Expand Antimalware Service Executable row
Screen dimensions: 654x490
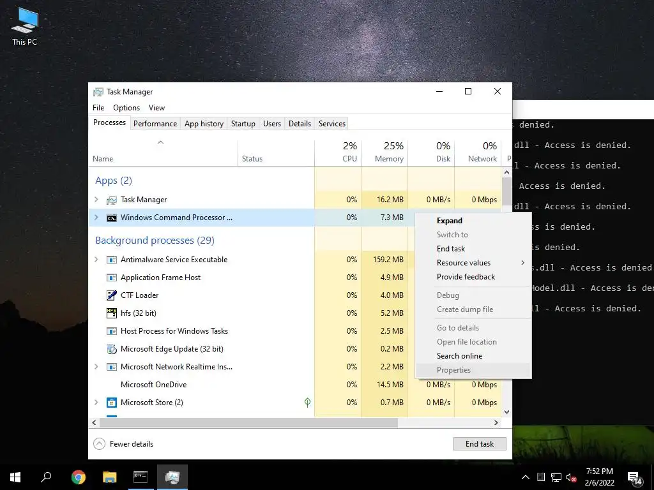click(96, 260)
